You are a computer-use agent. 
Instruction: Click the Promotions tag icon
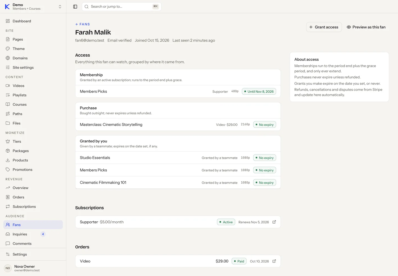pos(8,169)
